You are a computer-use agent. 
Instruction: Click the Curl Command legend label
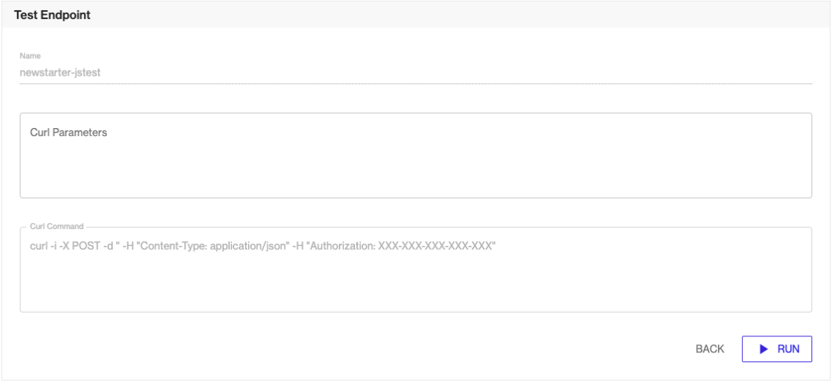tap(57, 227)
